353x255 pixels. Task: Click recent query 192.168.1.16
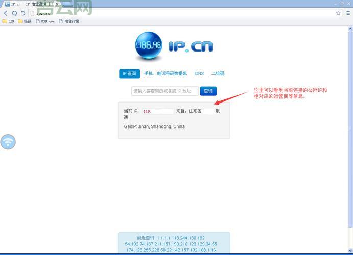[x=202, y=250]
